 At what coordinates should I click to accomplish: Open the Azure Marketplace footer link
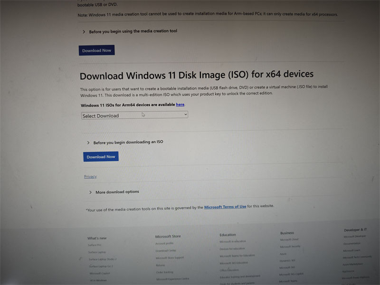tap(352, 264)
